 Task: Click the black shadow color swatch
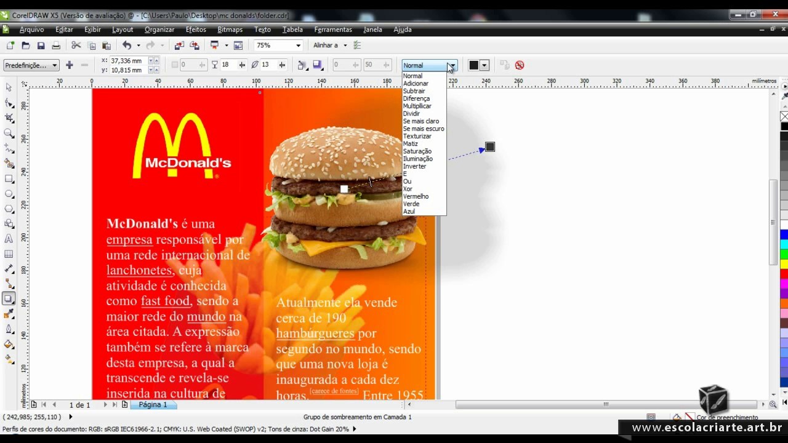click(x=473, y=65)
